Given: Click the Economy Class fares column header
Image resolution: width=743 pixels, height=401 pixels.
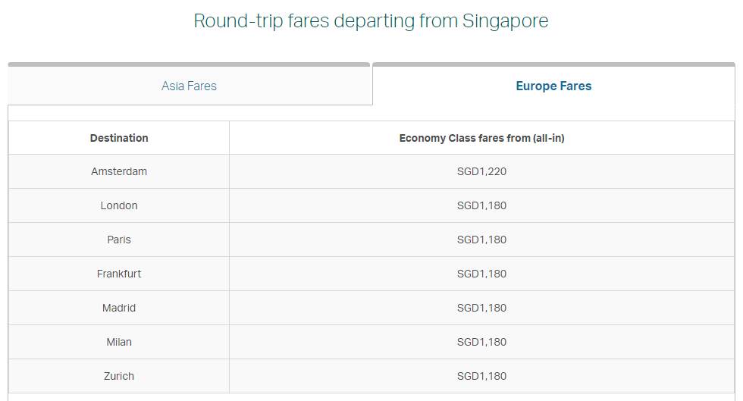Looking at the screenshot, I should pos(481,138).
